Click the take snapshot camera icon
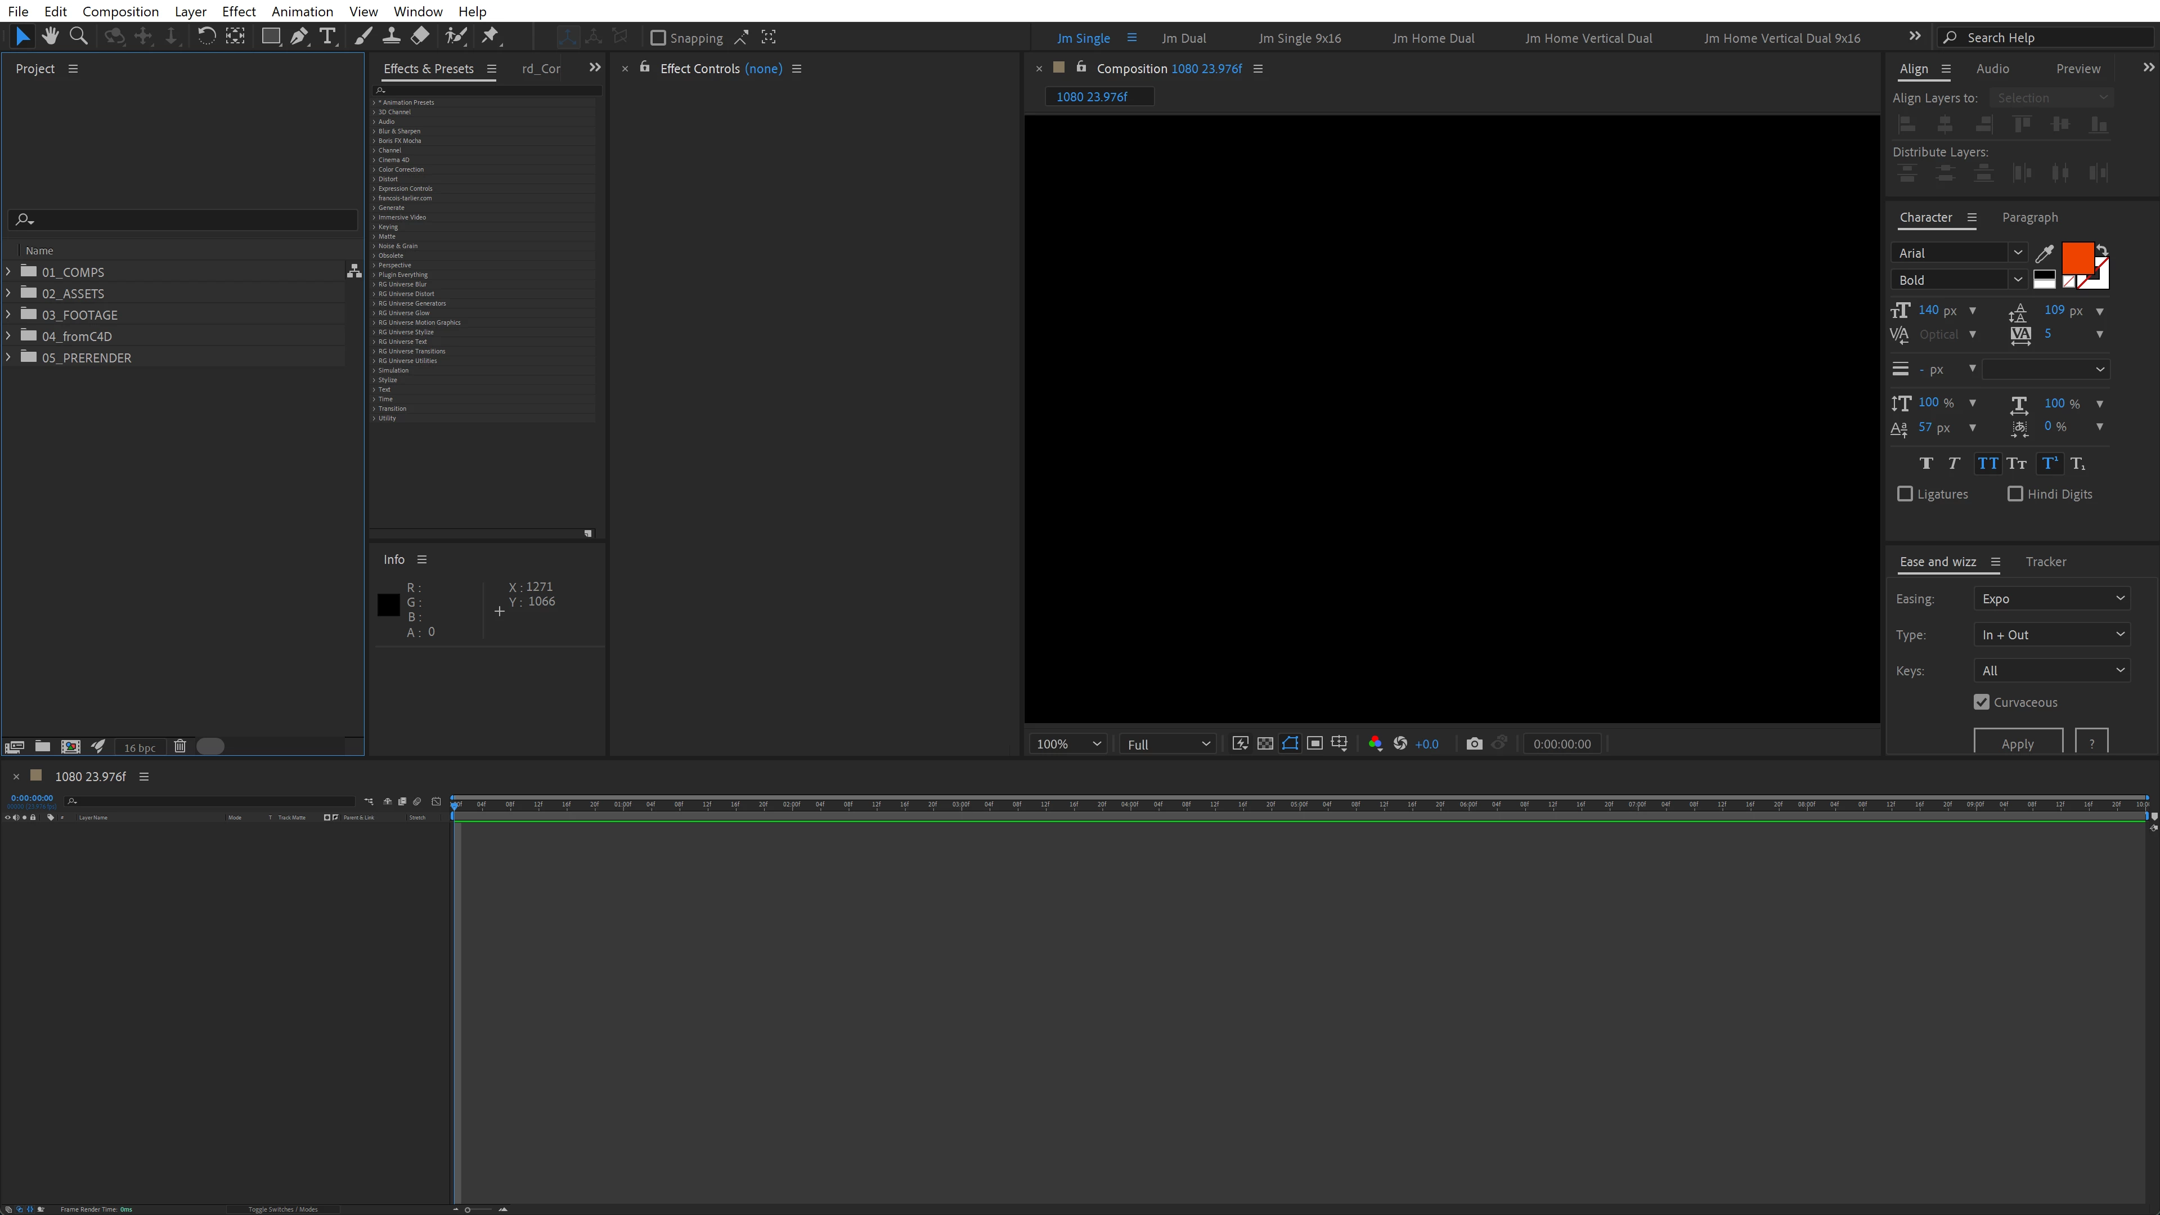 click(1474, 744)
